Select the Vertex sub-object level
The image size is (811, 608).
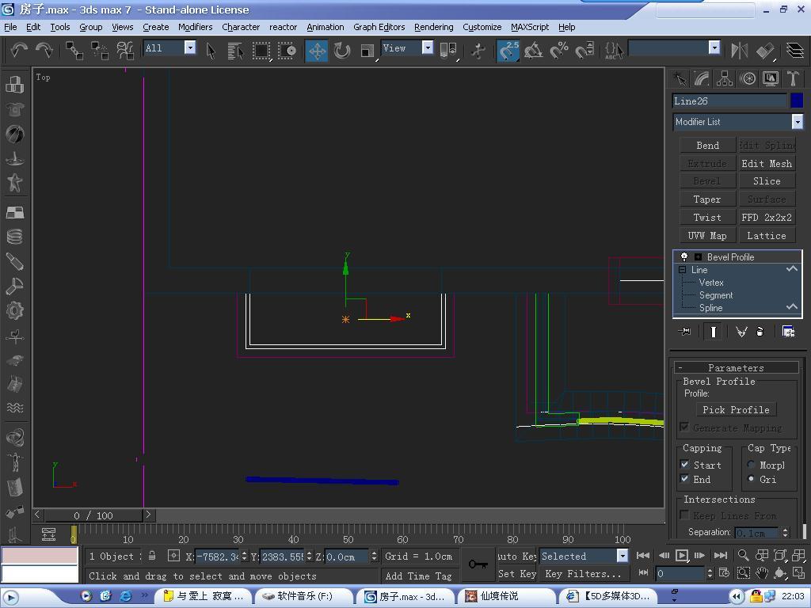point(711,283)
